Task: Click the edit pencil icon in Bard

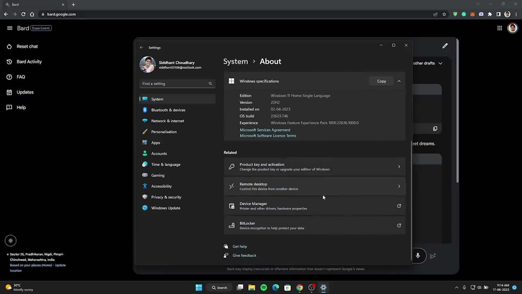Action: (x=445, y=46)
